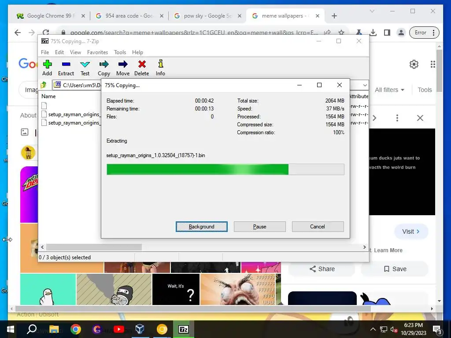Image resolution: width=451 pixels, height=338 pixels.
Task: Open the Wait it's ? thumbnail
Action: pos(176,289)
